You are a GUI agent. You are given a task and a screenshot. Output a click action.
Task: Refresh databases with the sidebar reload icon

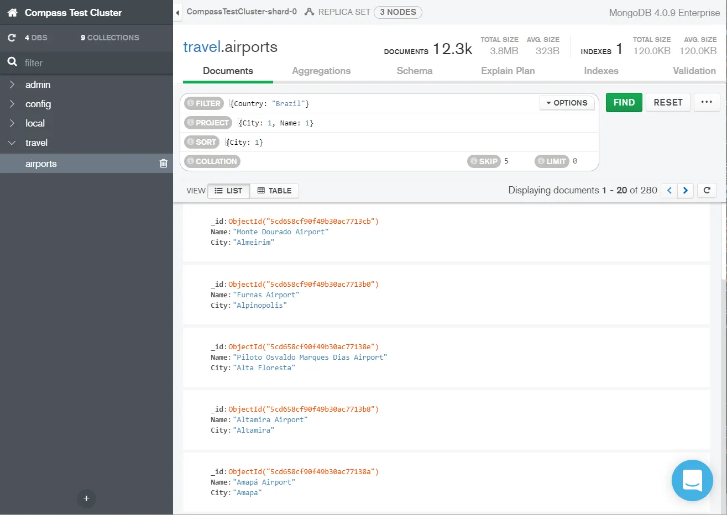tap(12, 38)
